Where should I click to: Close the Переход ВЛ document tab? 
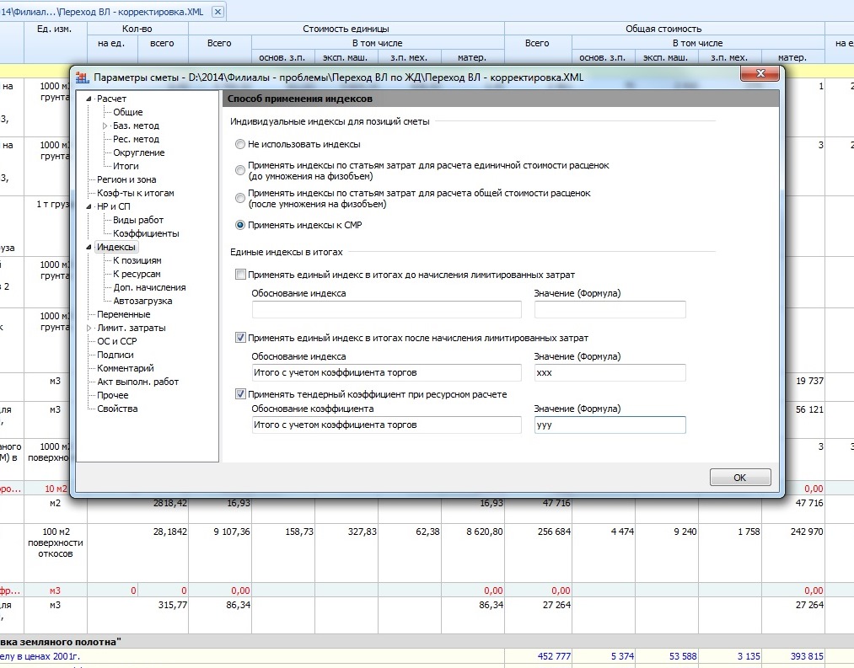(218, 12)
